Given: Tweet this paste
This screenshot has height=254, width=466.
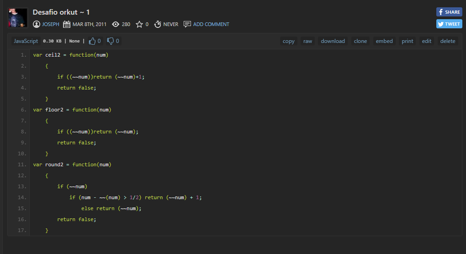Looking at the screenshot, I should [x=449, y=24].
